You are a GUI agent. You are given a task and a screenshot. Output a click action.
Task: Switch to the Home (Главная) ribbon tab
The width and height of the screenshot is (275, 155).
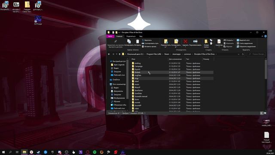(x=119, y=36)
